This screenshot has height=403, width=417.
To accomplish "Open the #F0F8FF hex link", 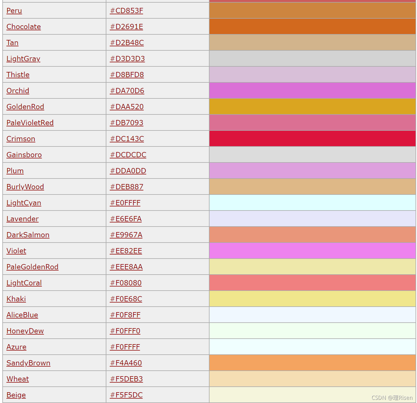I will (125, 315).
